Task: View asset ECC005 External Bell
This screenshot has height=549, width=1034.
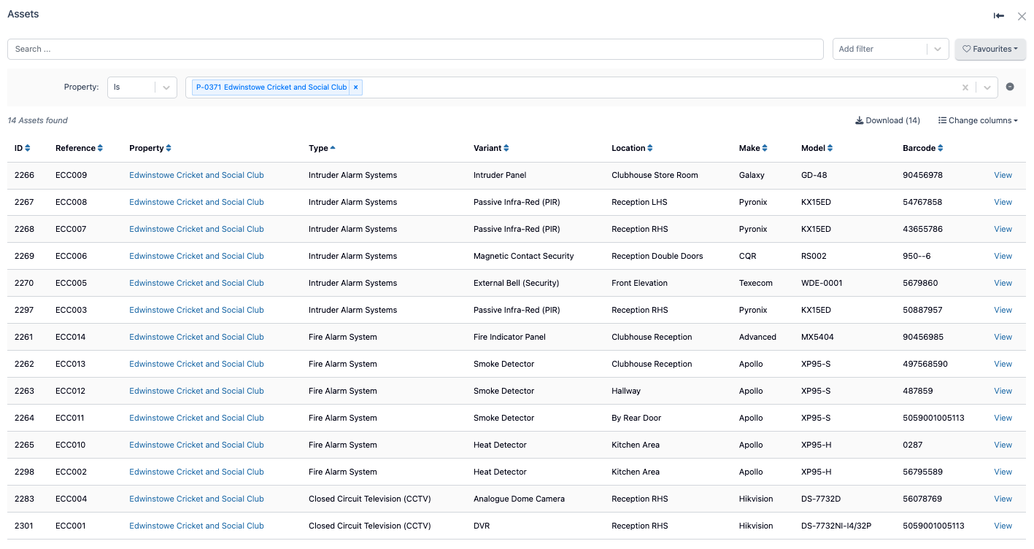Action: (x=1003, y=283)
